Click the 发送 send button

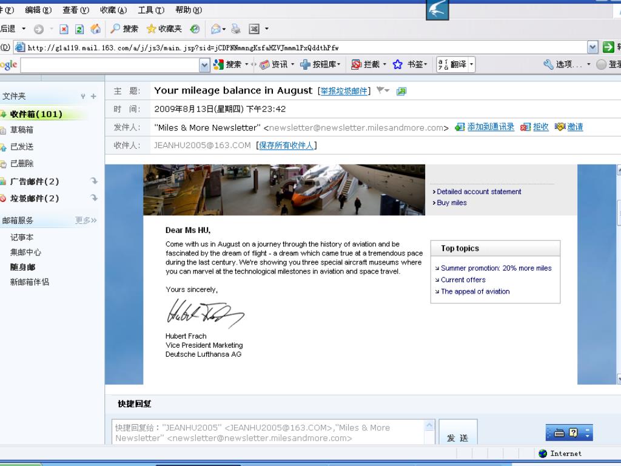(x=458, y=433)
